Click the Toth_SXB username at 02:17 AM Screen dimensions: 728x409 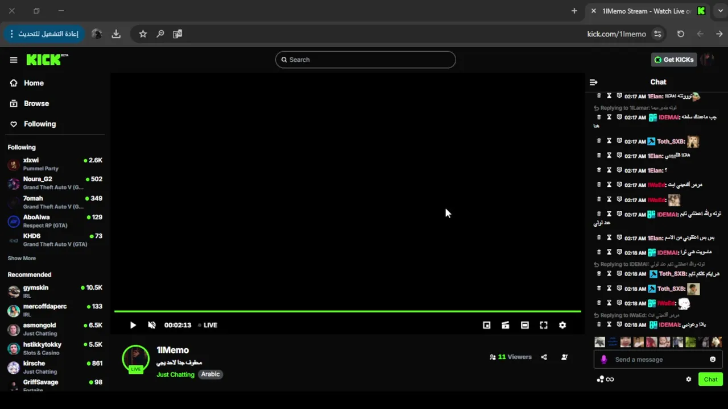click(x=671, y=141)
